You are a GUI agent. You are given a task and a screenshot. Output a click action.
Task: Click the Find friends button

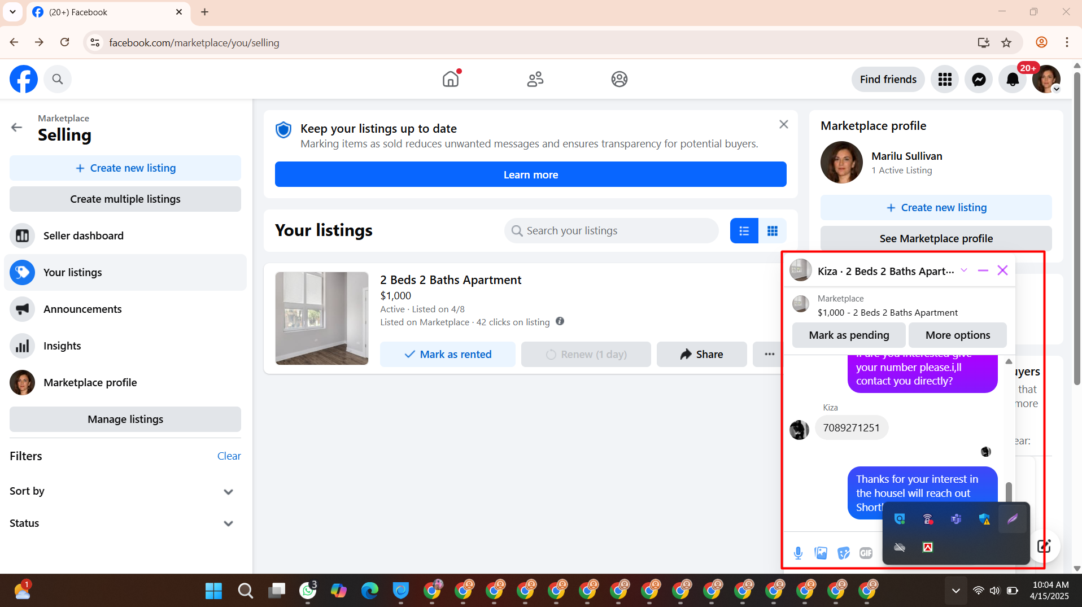click(888, 79)
